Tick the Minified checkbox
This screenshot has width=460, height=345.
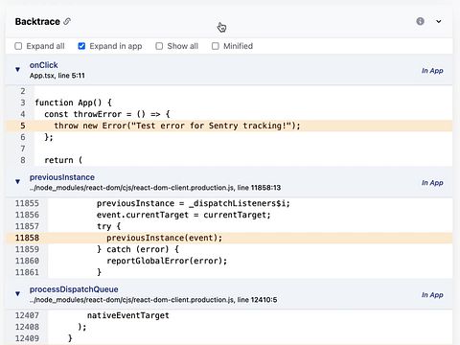[x=216, y=46]
